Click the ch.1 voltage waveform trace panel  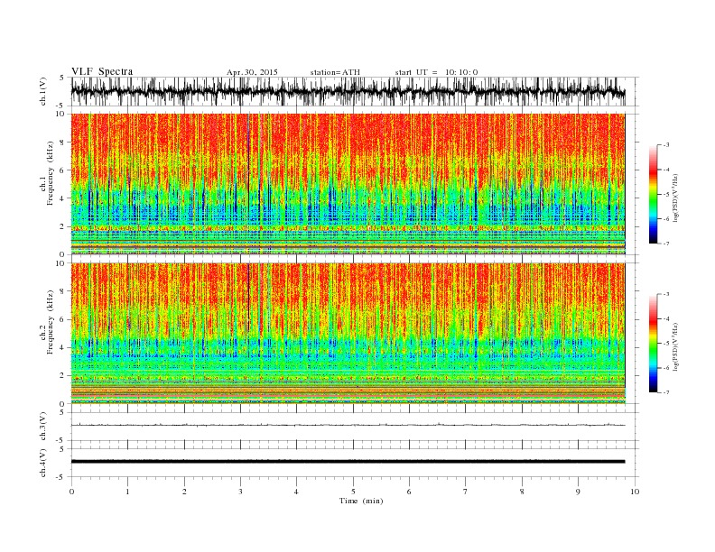tap(354, 91)
